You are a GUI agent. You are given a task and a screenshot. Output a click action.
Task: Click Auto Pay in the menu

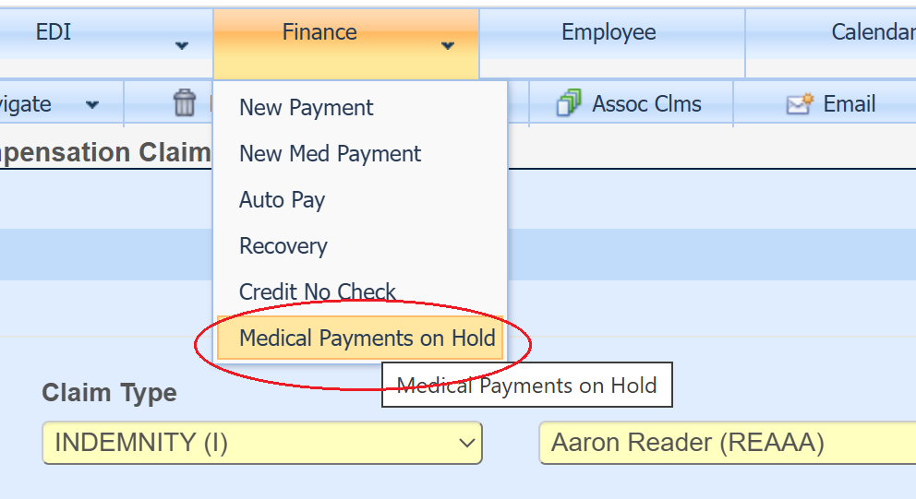(283, 200)
